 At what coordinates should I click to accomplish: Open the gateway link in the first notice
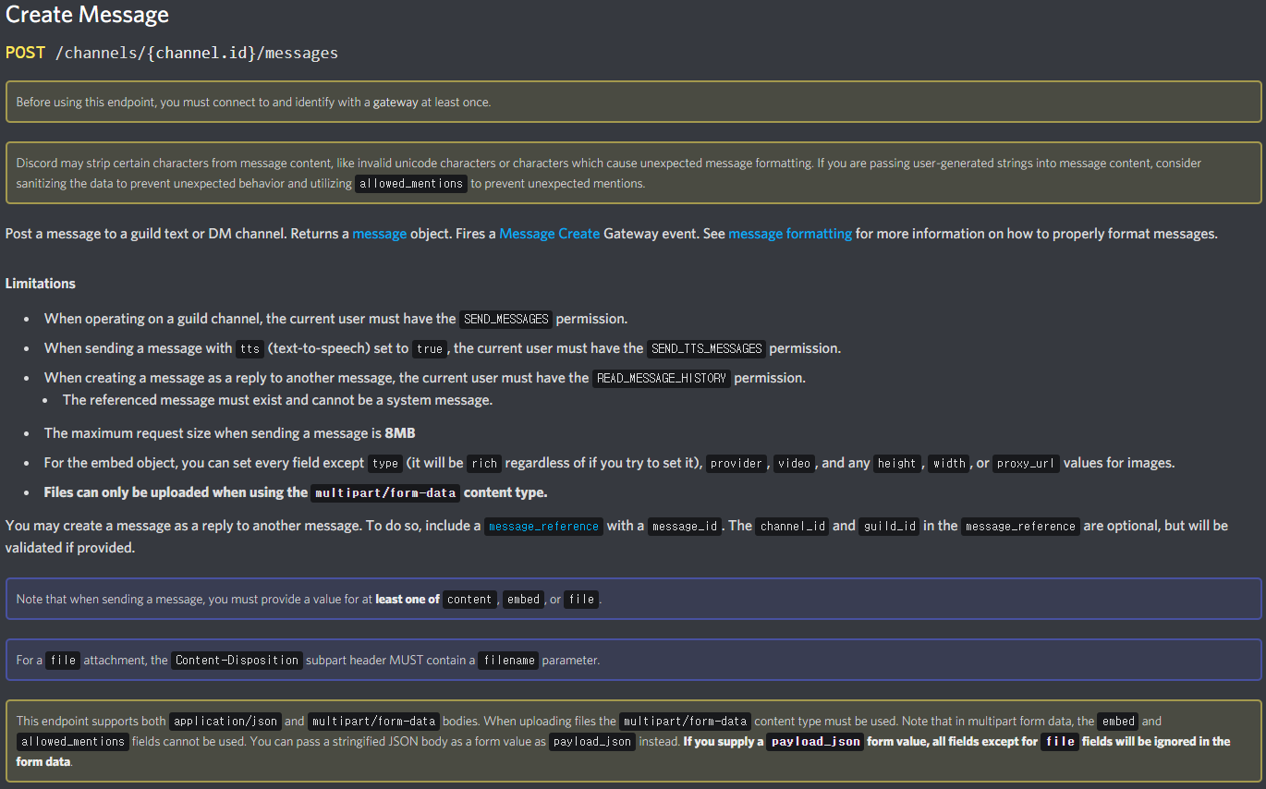pyautogui.click(x=396, y=103)
